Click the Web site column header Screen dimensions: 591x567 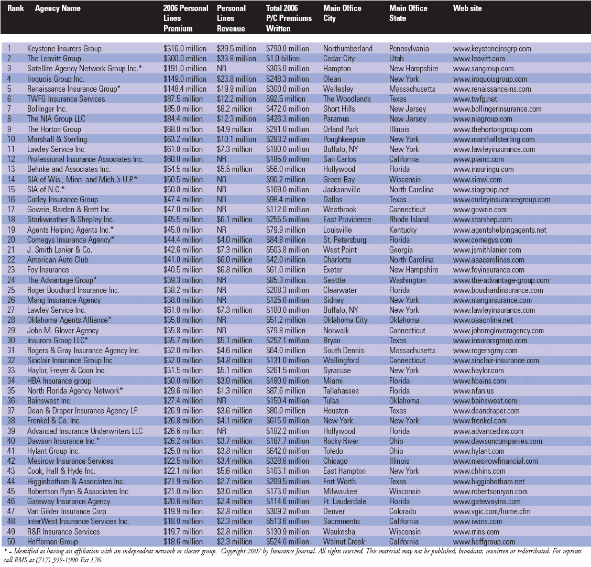pyautogui.click(x=467, y=8)
